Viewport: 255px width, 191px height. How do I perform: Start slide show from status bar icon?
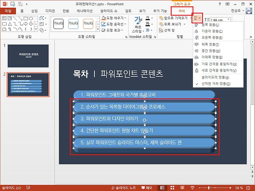pyautogui.click(x=192, y=188)
